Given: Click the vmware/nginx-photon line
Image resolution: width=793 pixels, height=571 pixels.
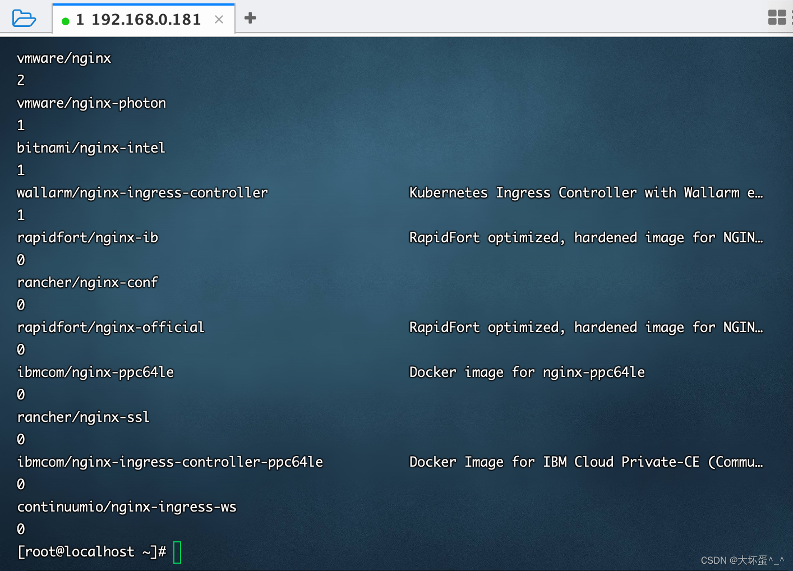Looking at the screenshot, I should point(91,103).
